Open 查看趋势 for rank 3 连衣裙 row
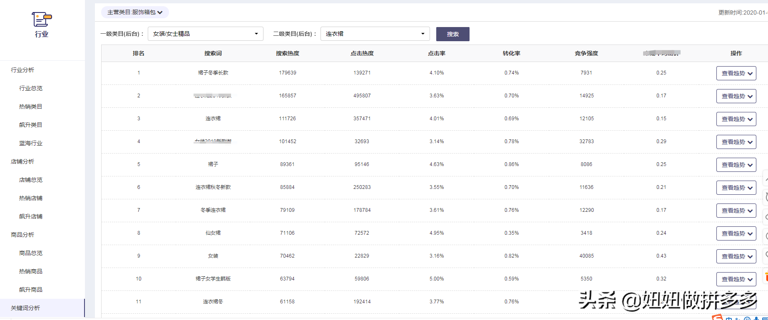 pos(736,119)
